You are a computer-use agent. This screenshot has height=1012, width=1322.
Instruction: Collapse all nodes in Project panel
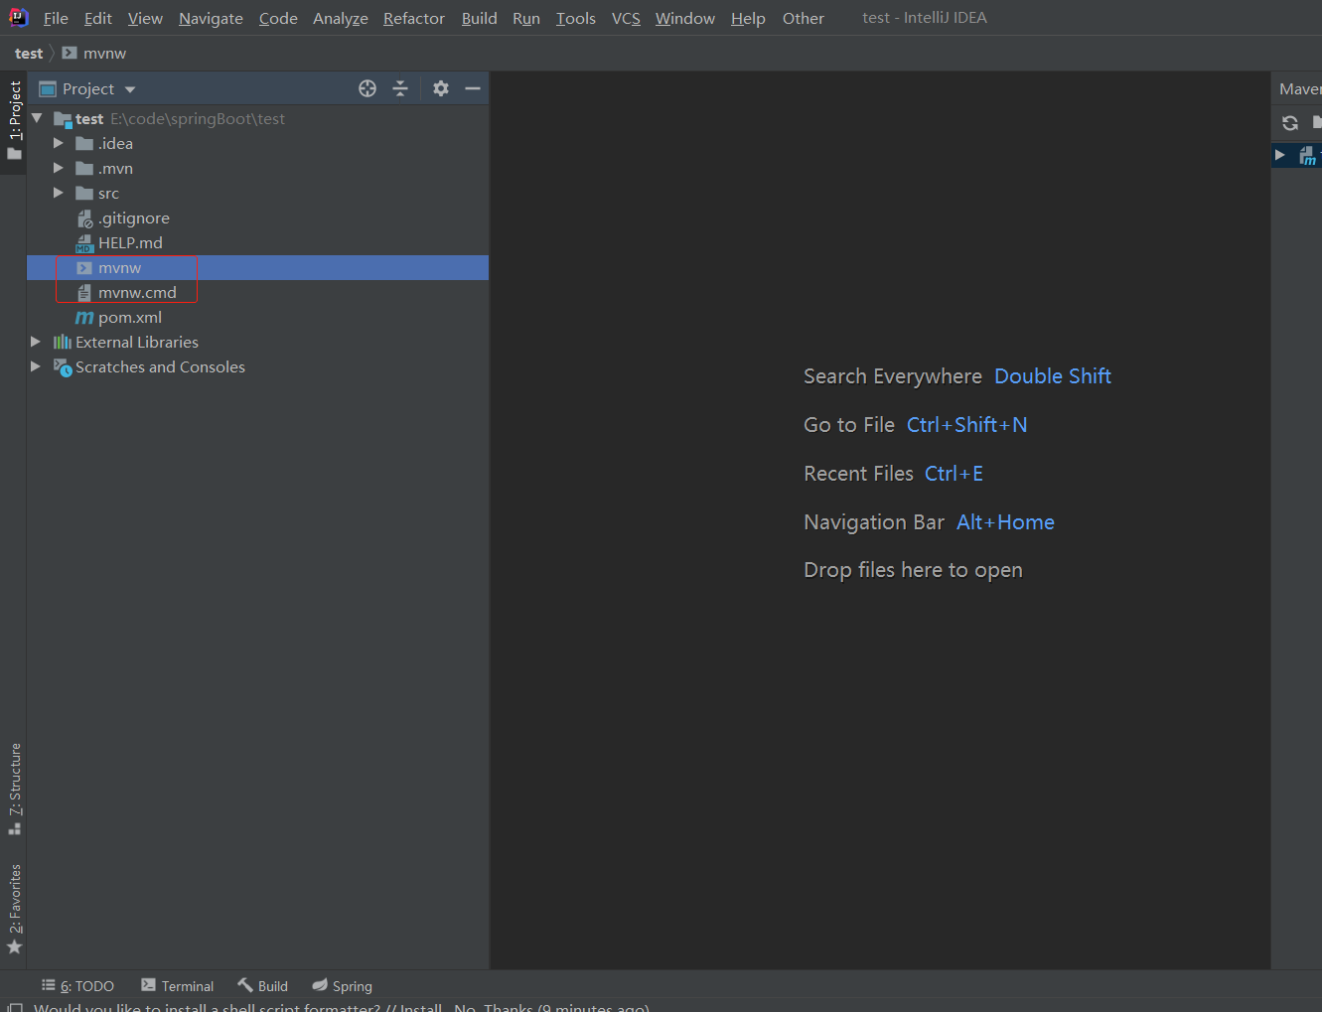(x=400, y=88)
